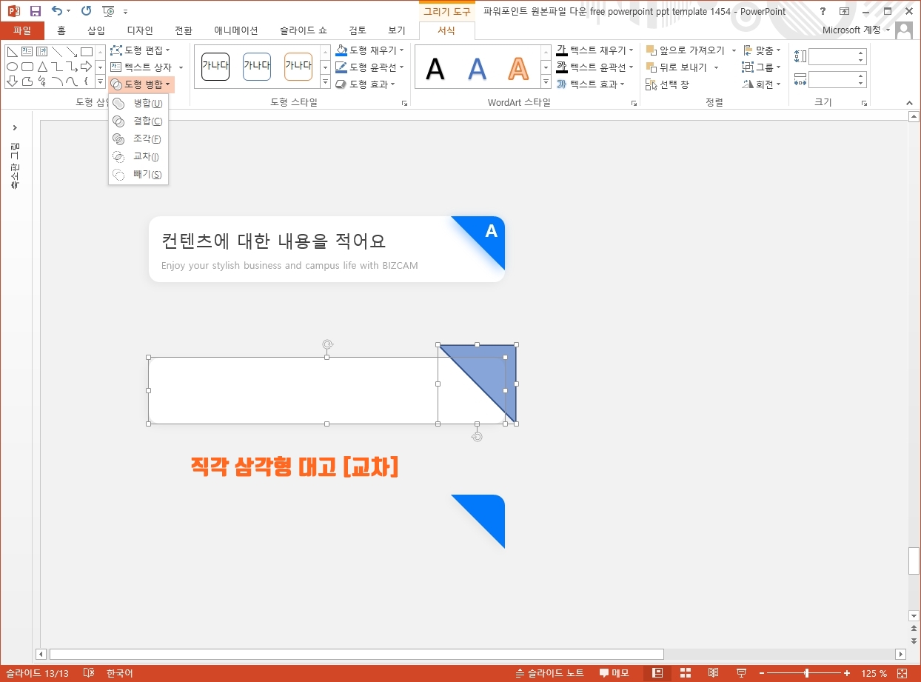
Task: Click 앞으로 가져오기 bring forward button
Action: [x=686, y=50]
